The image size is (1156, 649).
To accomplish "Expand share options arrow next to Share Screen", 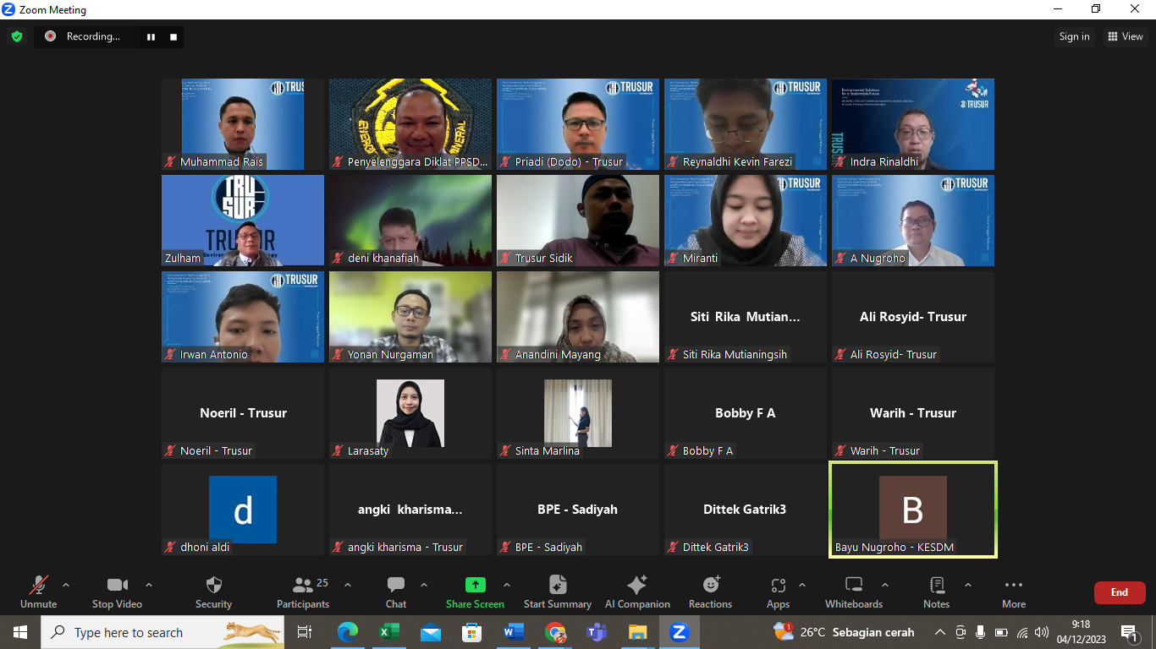I will click(507, 585).
